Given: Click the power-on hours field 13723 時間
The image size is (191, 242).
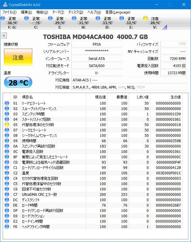Looking at the screenshot, I should click(174, 73).
